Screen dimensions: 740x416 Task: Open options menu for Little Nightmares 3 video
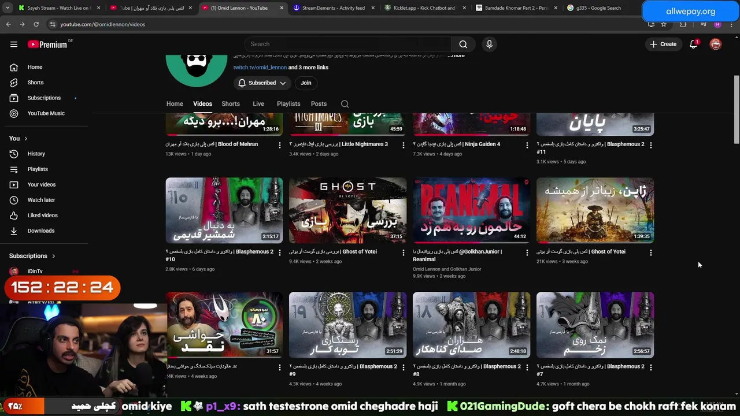[x=404, y=145]
